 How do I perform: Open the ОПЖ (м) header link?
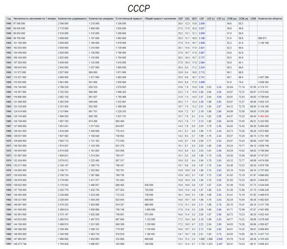(x=232, y=19)
